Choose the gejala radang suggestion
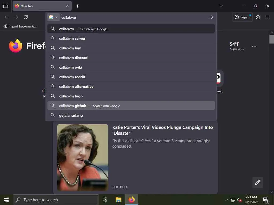The height and width of the screenshot is (205, 274). tap(131, 115)
